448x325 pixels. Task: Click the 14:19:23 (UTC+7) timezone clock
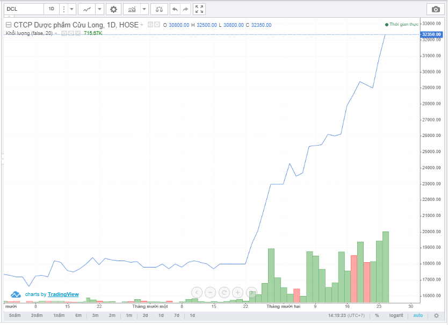coord(346,315)
